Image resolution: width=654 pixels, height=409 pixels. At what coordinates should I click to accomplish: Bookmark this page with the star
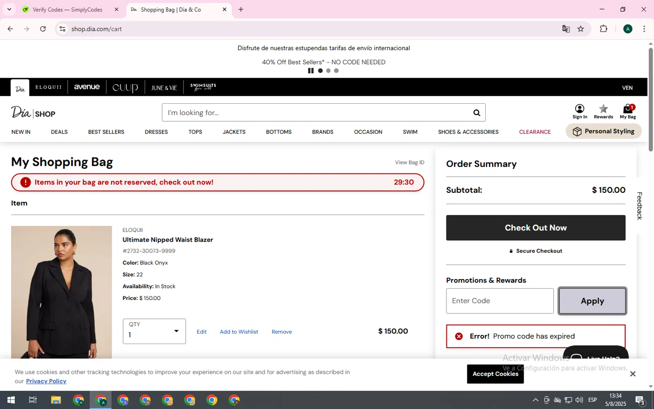(581, 29)
